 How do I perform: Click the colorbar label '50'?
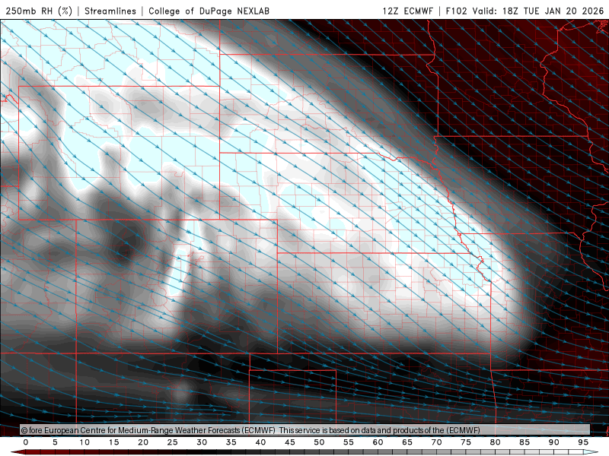click(319, 442)
